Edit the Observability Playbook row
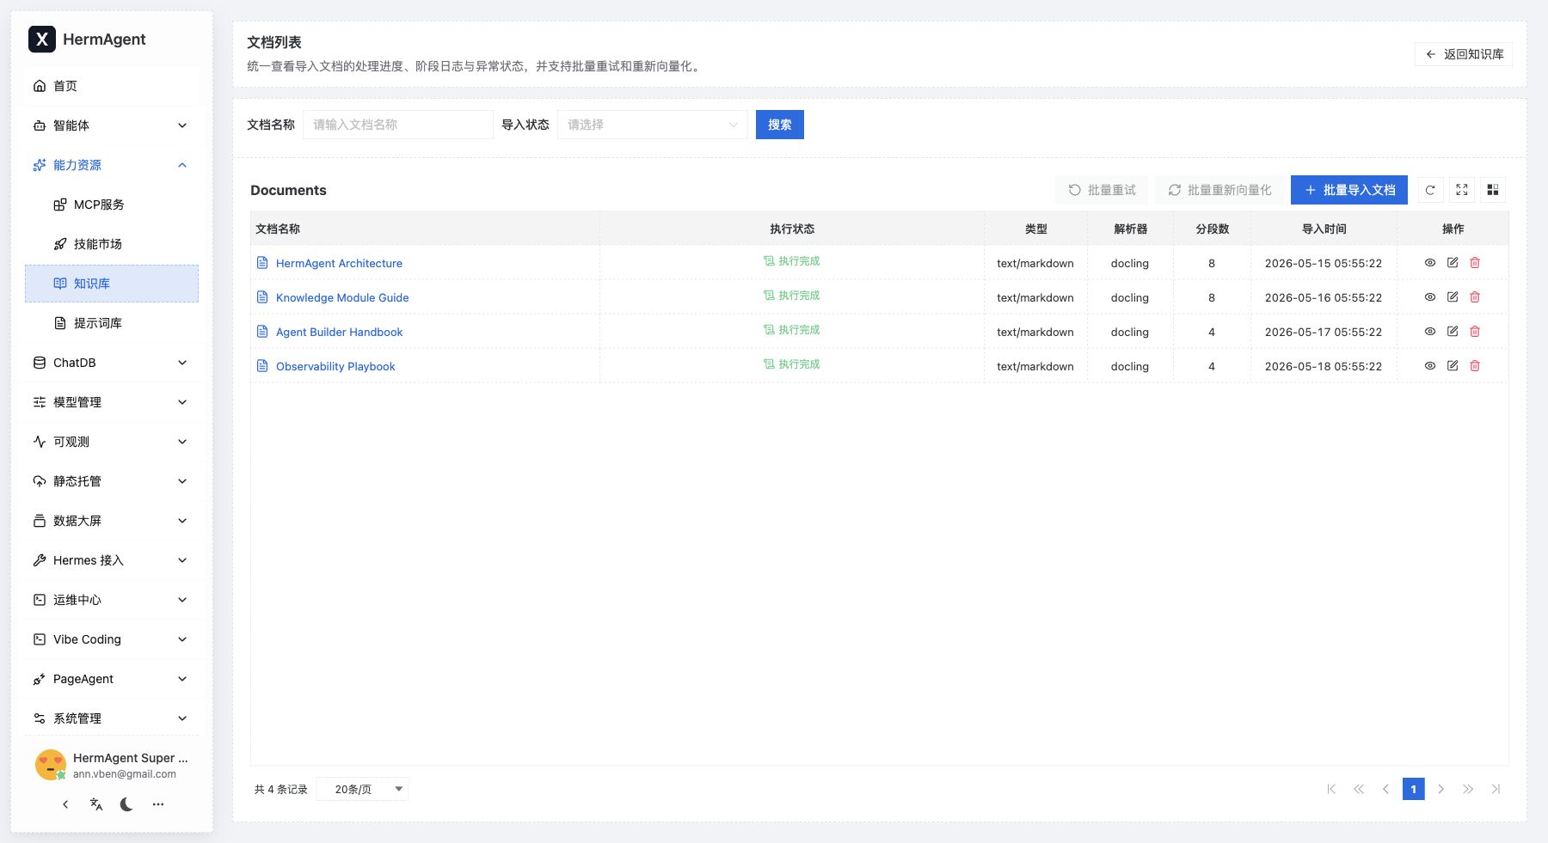This screenshot has height=843, width=1548. click(x=1453, y=366)
